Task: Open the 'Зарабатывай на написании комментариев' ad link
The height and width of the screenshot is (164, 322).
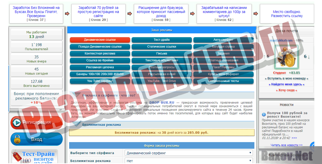Action: [224, 12]
